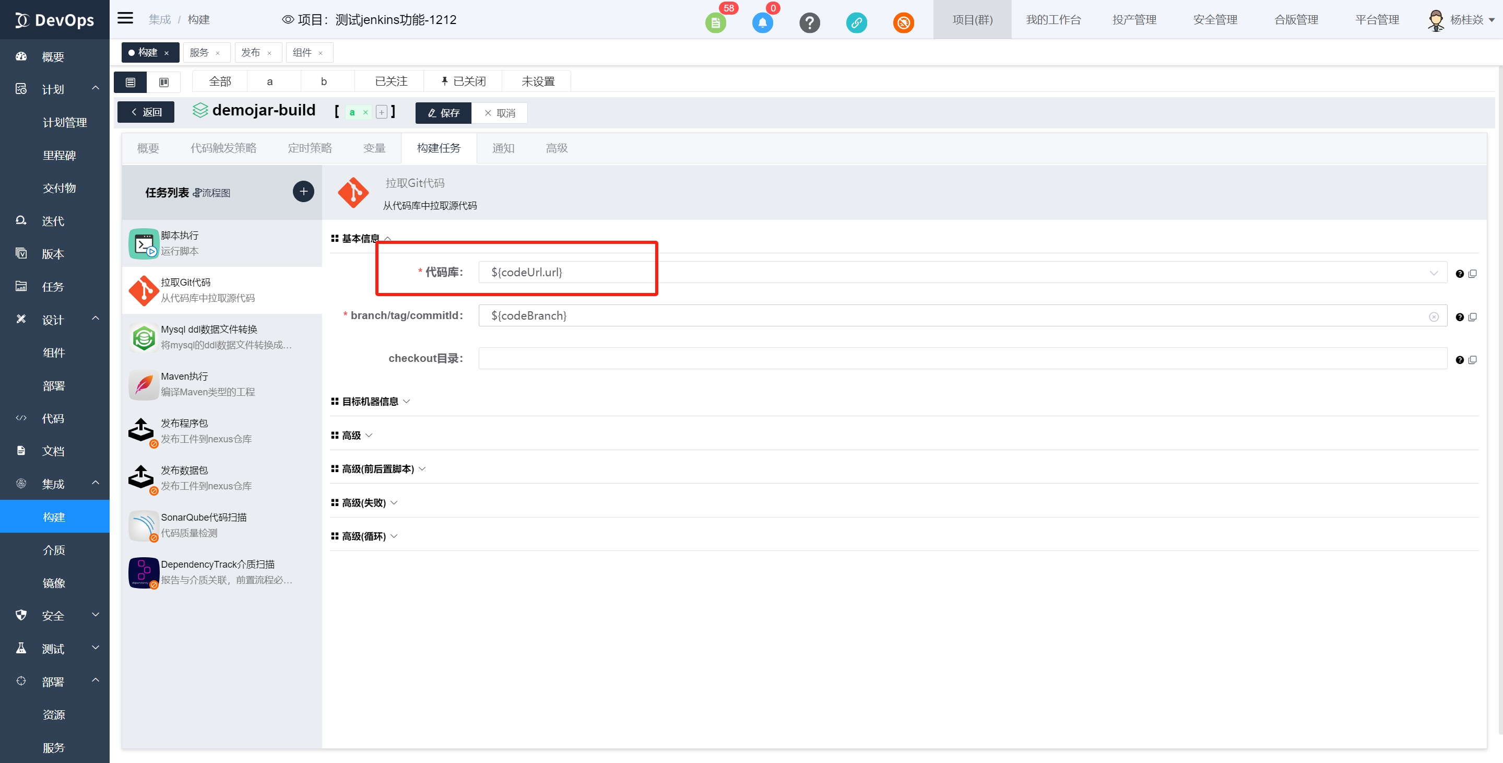Expand the 高级(失败) section
The width and height of the screenshot is (1503, 763).
[x=364, y=502]
